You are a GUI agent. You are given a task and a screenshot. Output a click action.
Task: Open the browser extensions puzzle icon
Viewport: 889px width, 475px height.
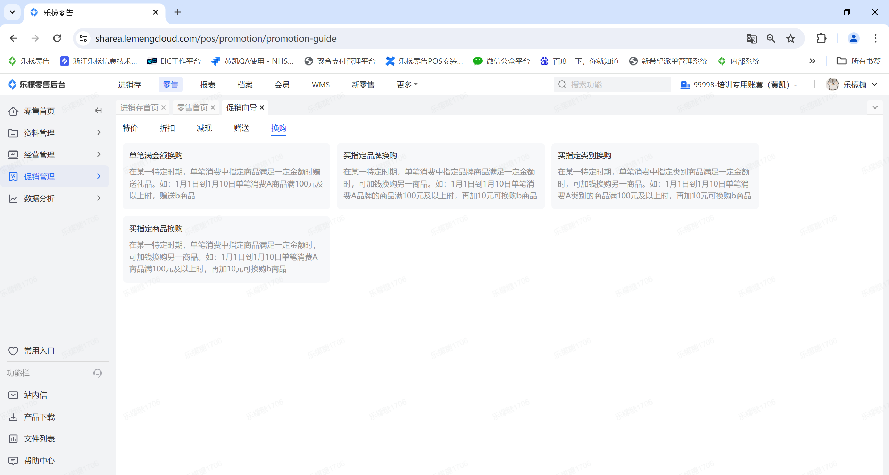coord(821,38)
